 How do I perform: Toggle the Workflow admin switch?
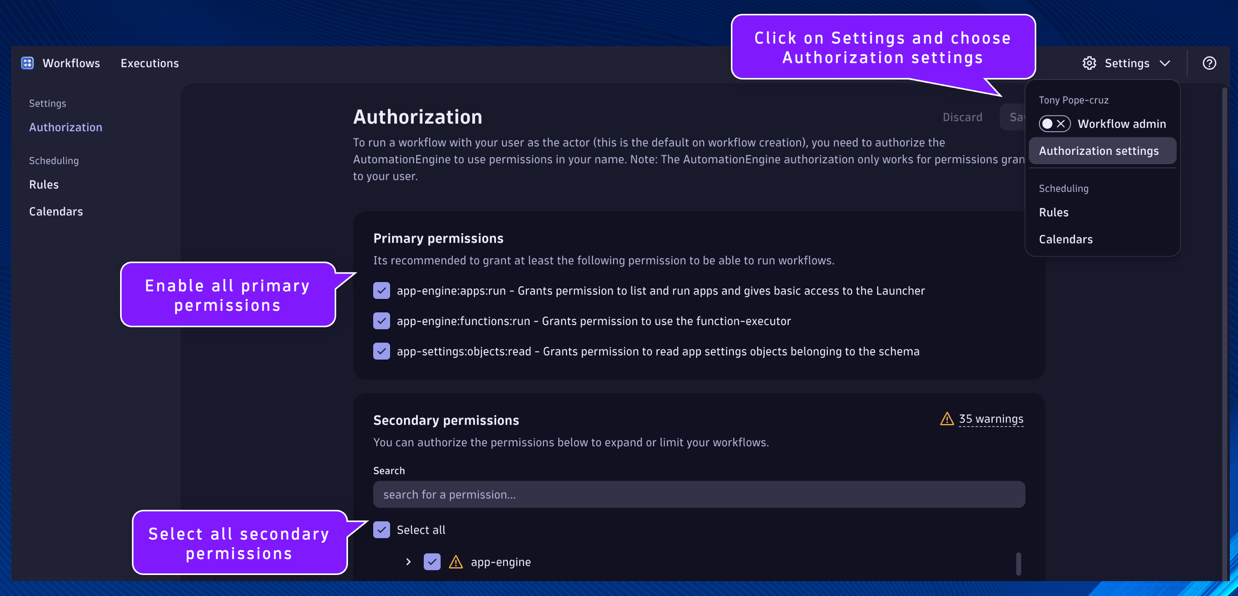[1054, 124]
